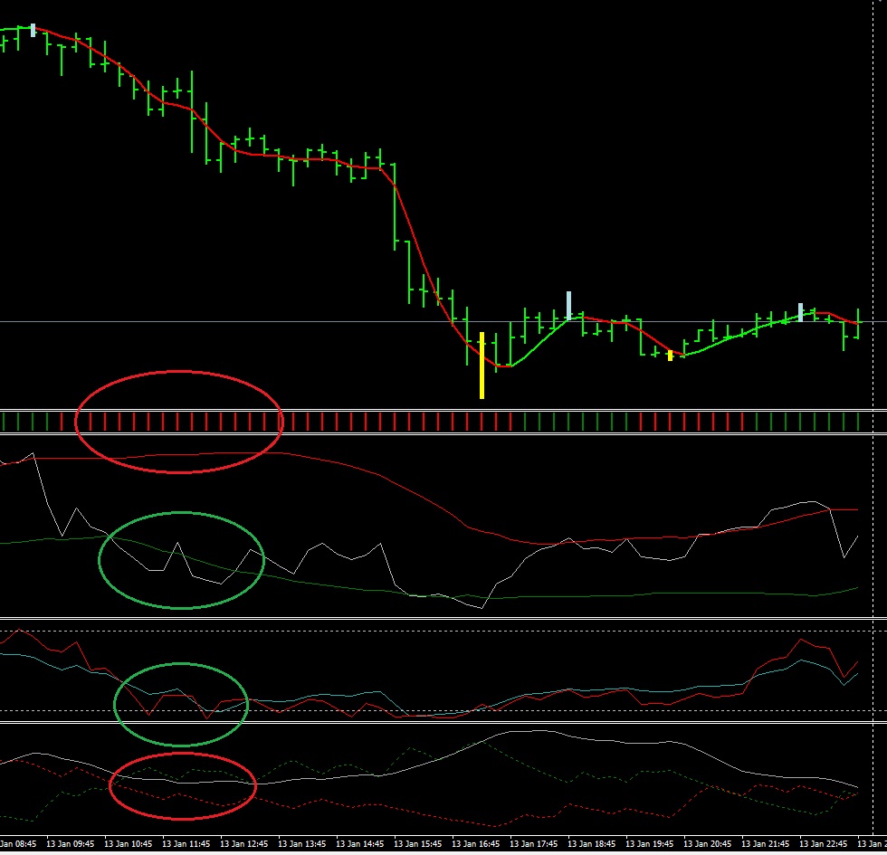887x855 pixels.
Task: Click the '13 Jan 21:45' time axis label
Action: coord(766,843)
